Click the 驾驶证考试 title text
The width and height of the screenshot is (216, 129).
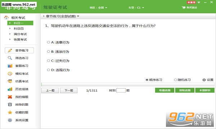55,7
